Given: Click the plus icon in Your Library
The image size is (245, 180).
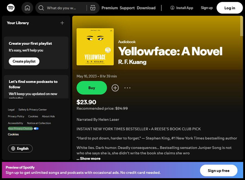Looking at the screenshot, I should click(62, 23).
